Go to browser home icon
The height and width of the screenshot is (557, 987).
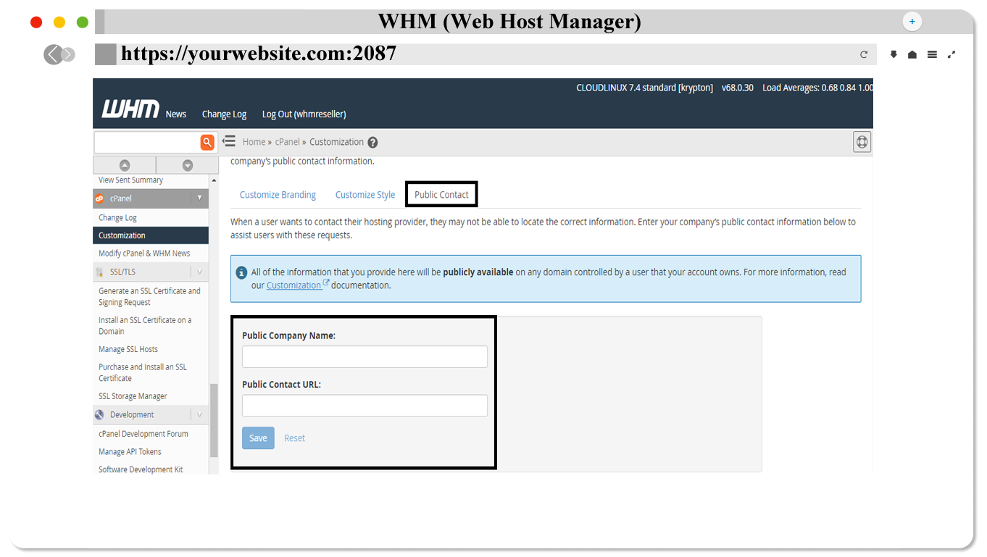[x=912, y=54]
